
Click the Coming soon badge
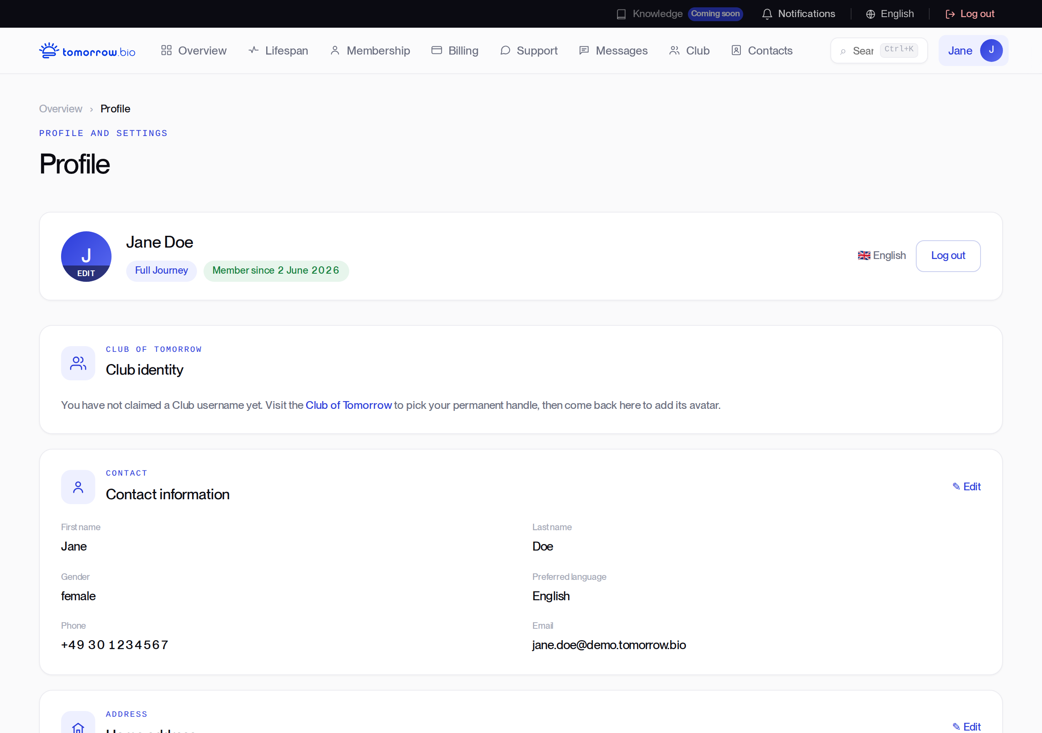pos(715,14)
